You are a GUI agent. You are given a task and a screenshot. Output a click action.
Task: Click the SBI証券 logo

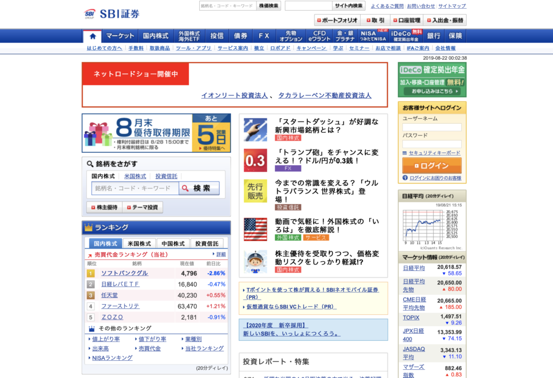coord(111,13)
